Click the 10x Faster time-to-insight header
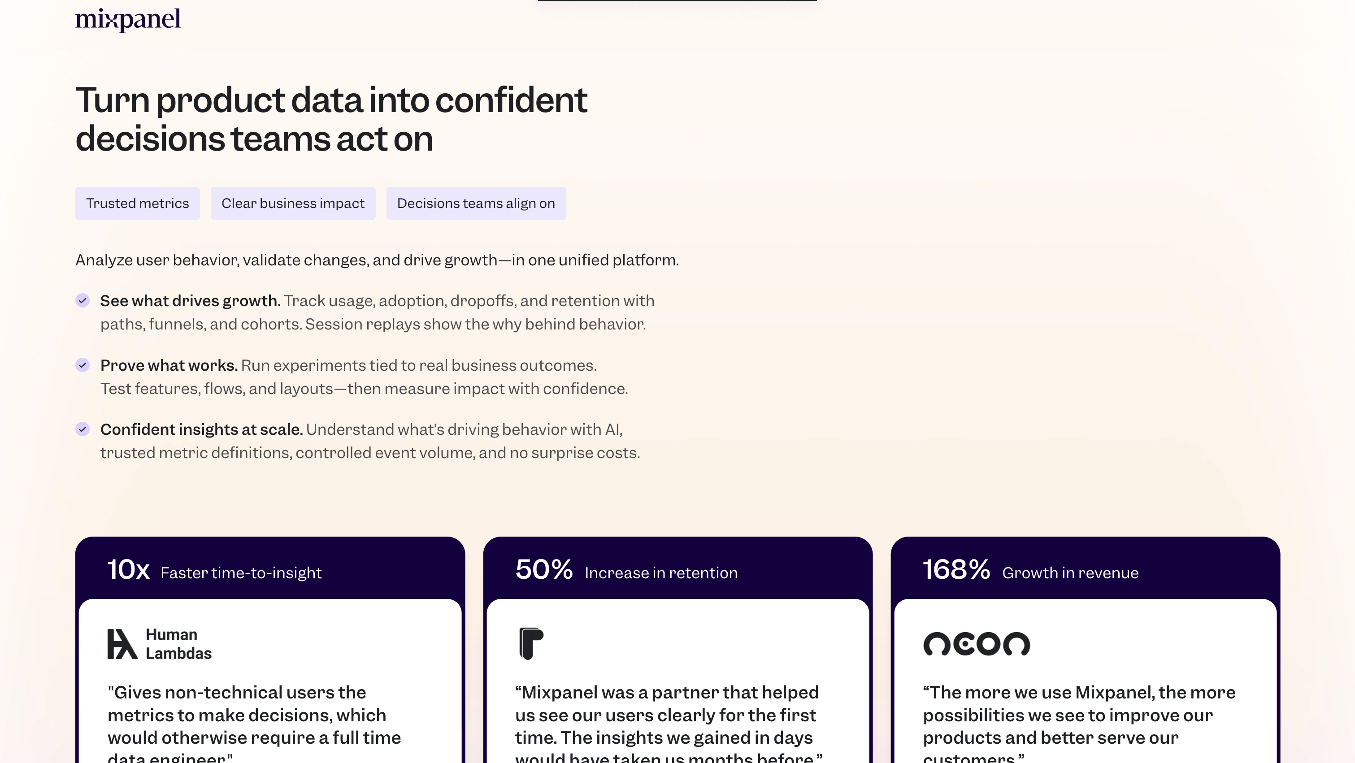This screenshot has height=763, width=1355. [x=215, y=571]
